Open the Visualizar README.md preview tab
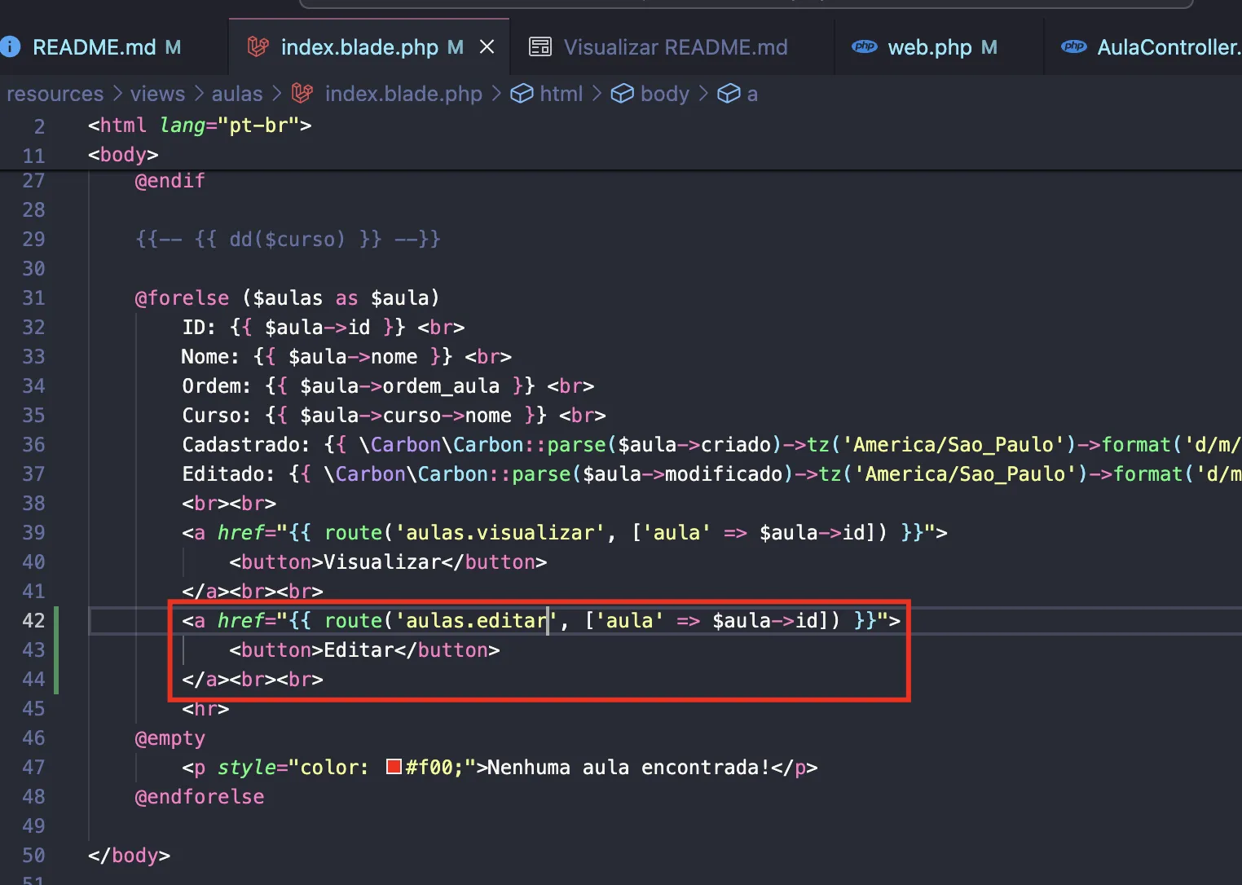Screen dimensions: 1242x885 point(675,47)
